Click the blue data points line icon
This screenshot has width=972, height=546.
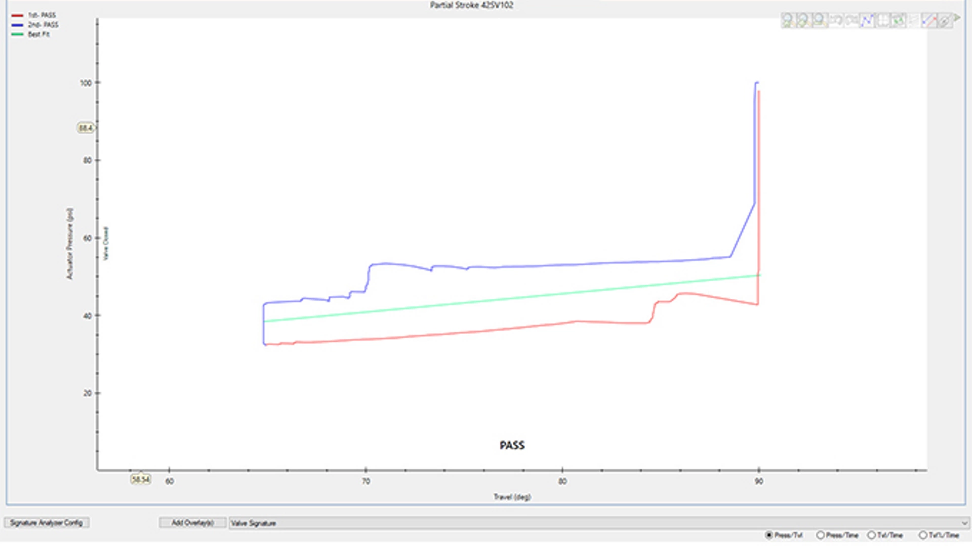(x=867, y=20)
